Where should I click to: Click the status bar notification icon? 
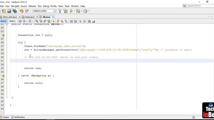point(193,117)
